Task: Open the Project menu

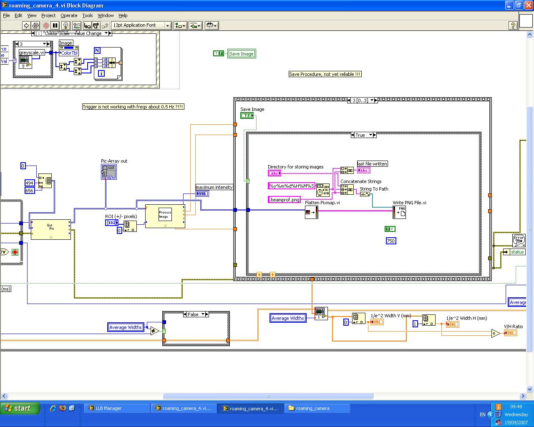Action: [x=48, y=15]
